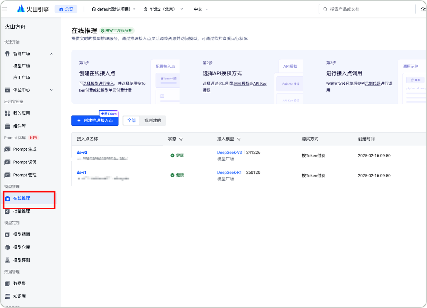Click the 示例代码 link
Image resolution: width=427 pixels, height=308 pixels.
click(x=373, y=83)
